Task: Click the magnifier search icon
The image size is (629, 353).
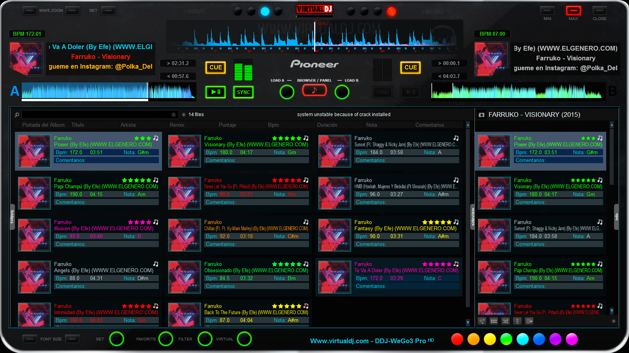Action: coord(17,115)
